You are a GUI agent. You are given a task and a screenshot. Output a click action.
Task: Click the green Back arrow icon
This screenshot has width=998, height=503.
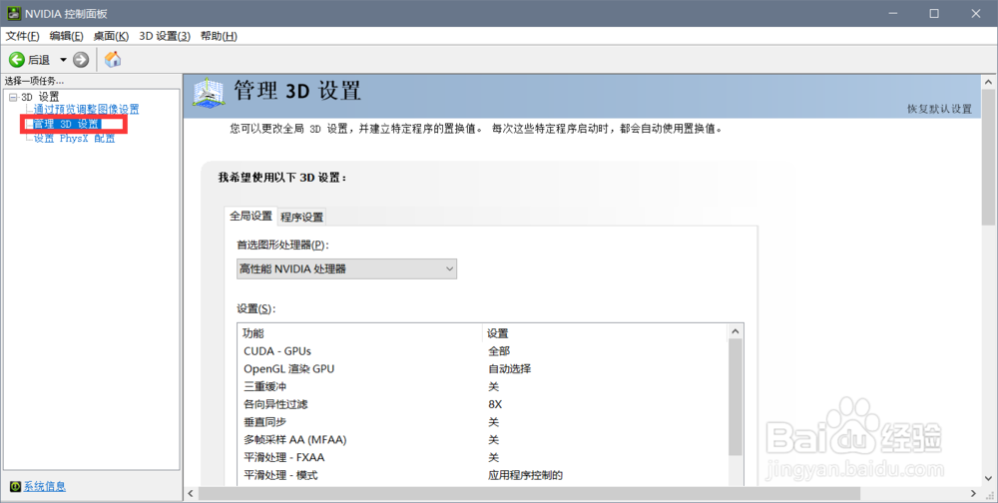(17, 60)
